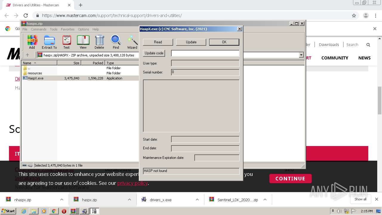Click the CONTINUE cookie button

(x=290, y=179)
